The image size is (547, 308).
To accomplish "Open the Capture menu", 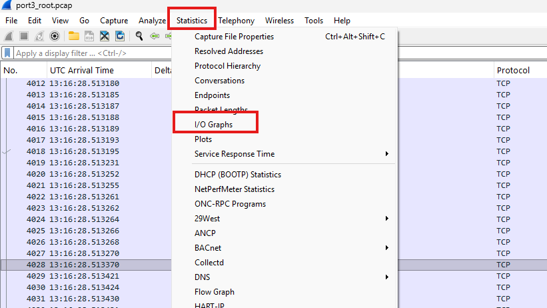I will [x=114, y=21].
